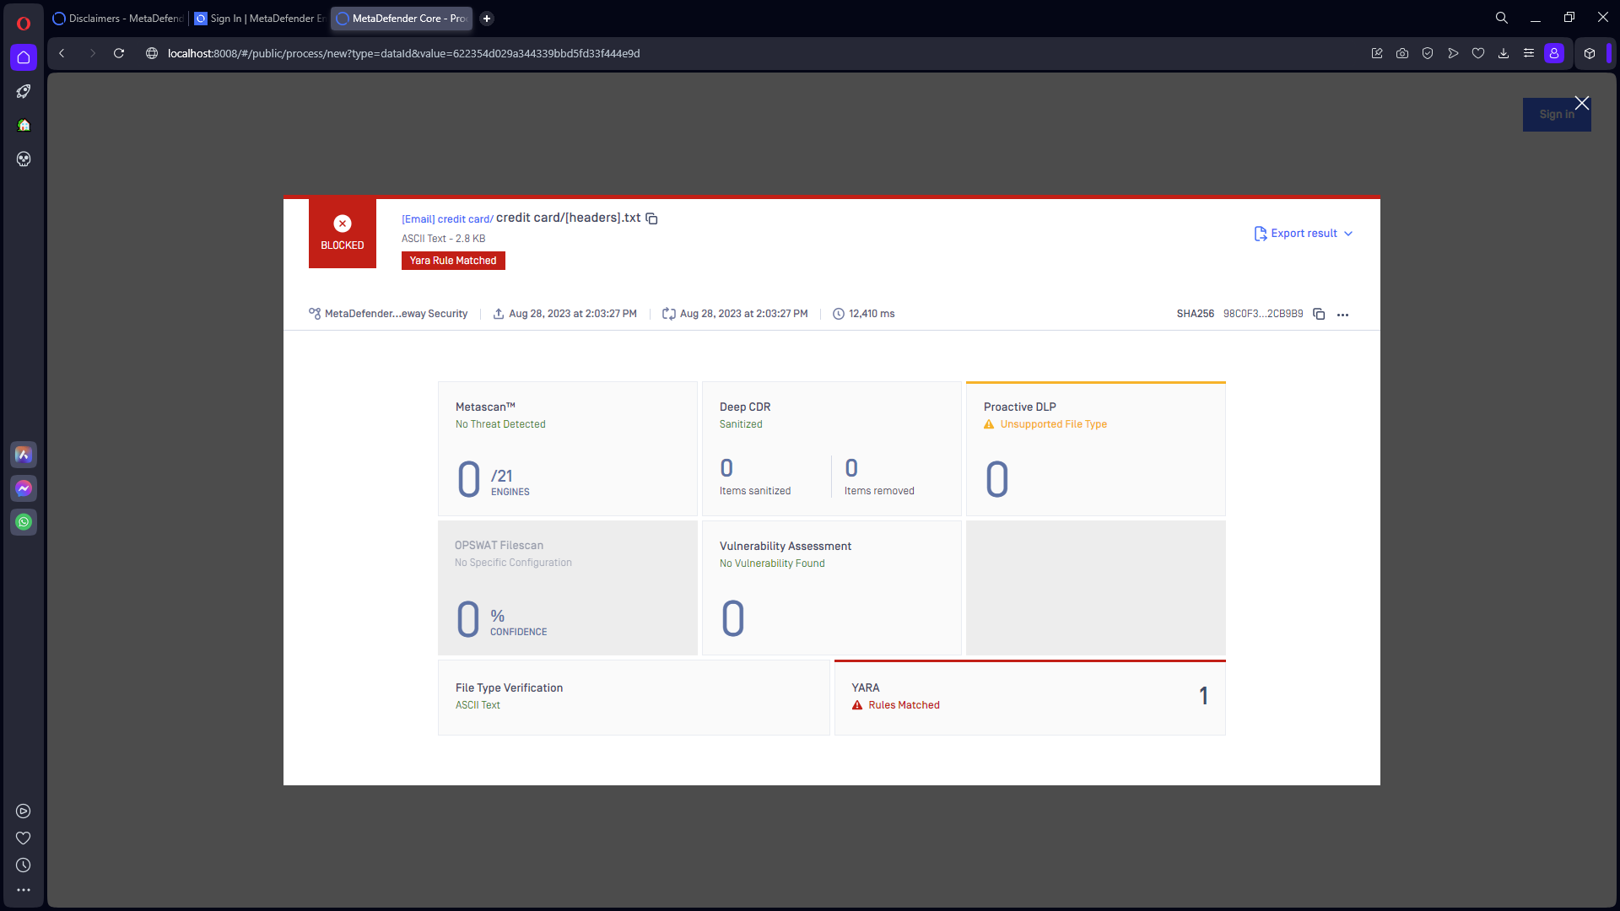Screen dimensions: 1620x911
Task: Open the rocket sidebar icon
Action: (24, 91)
